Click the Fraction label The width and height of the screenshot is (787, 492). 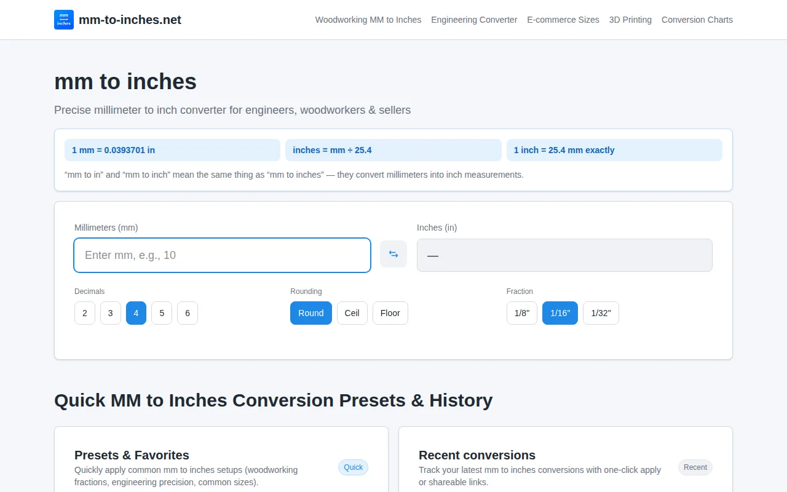pyautogui.click(x=520, y=292)
